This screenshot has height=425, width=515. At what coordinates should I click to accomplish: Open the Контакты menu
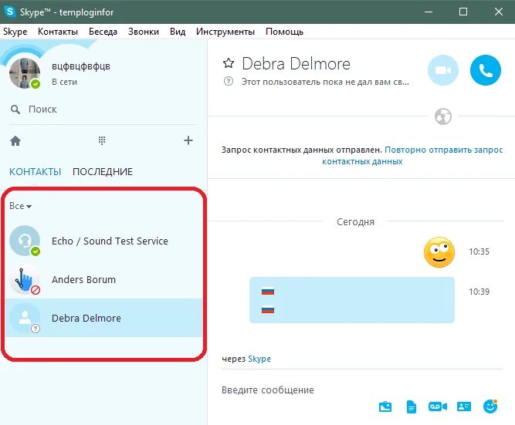[x=58, y=32]
